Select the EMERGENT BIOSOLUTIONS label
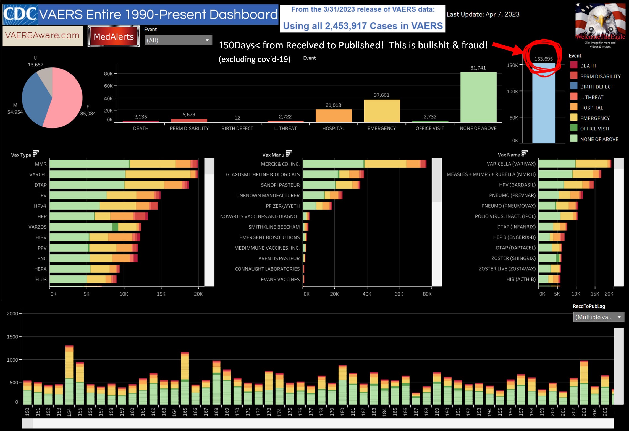629x431 pixels. click(269, 237)
